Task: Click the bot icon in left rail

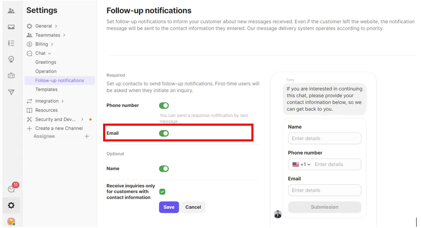Action: (11, 75)
